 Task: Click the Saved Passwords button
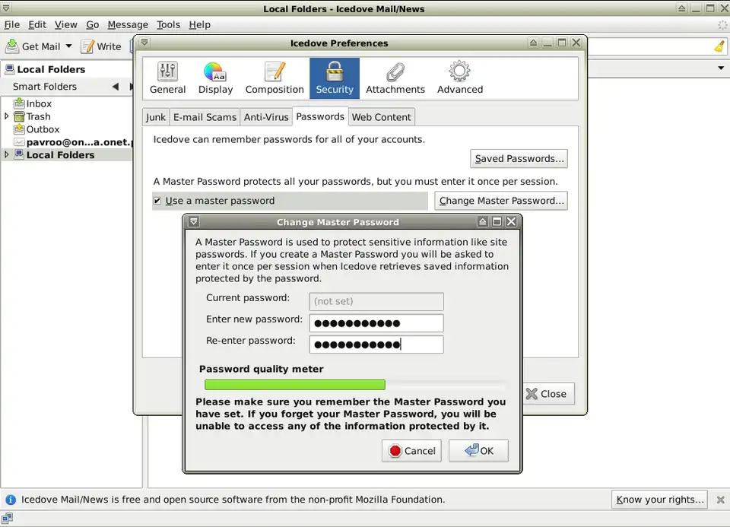[x=519, y=159]
